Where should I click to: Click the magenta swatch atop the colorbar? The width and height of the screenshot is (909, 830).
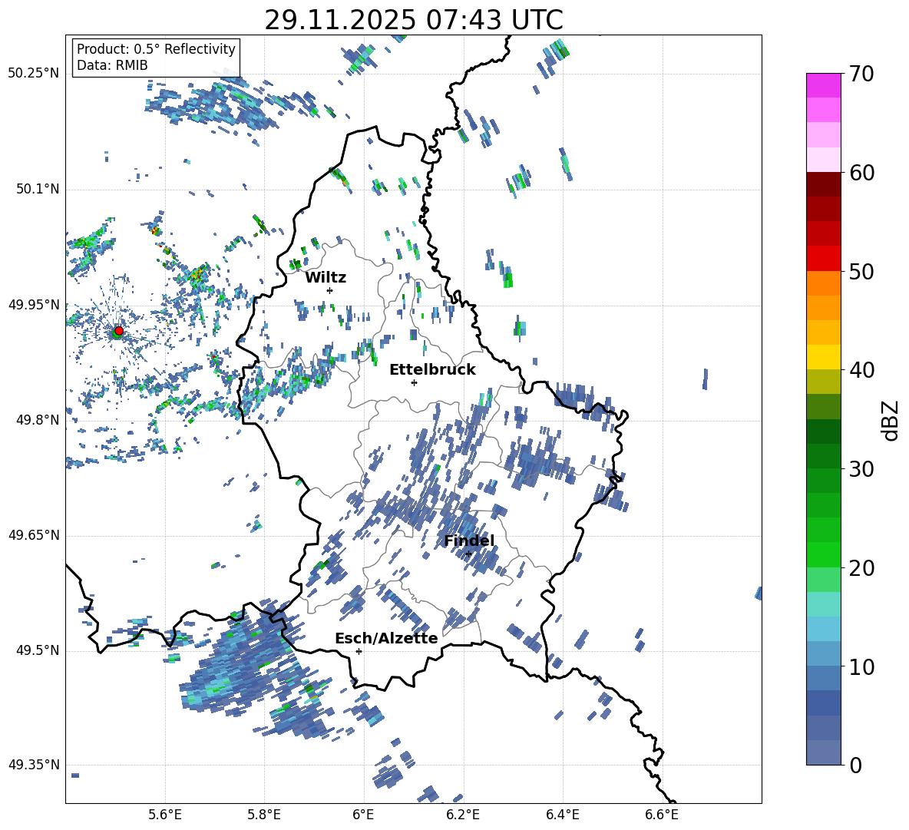click(823, 84)
